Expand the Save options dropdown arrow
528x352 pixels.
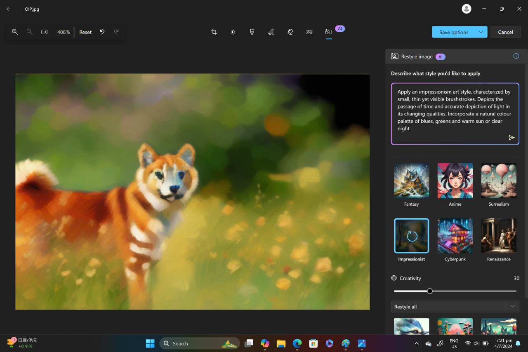pyautogui.click(x=481, y=32)
